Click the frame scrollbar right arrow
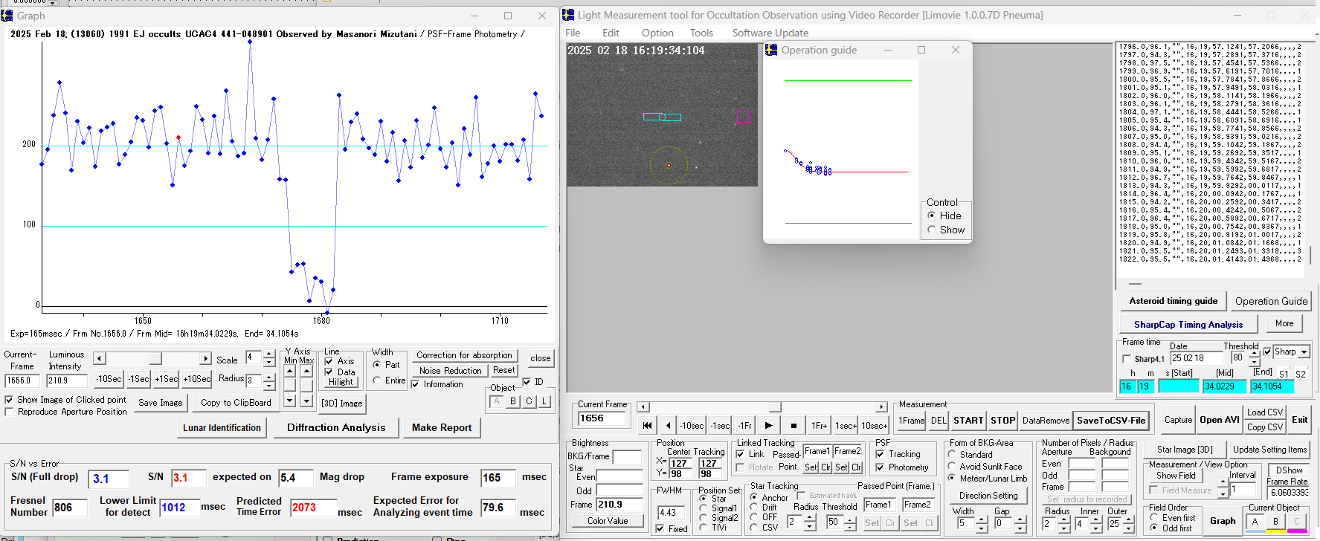The image size is (1320, 541). (881, 407)
